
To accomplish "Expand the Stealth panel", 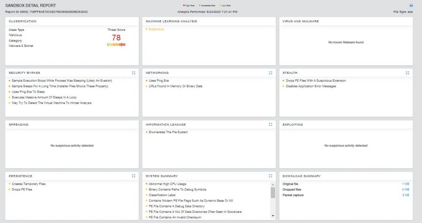I will coord(408,73).
